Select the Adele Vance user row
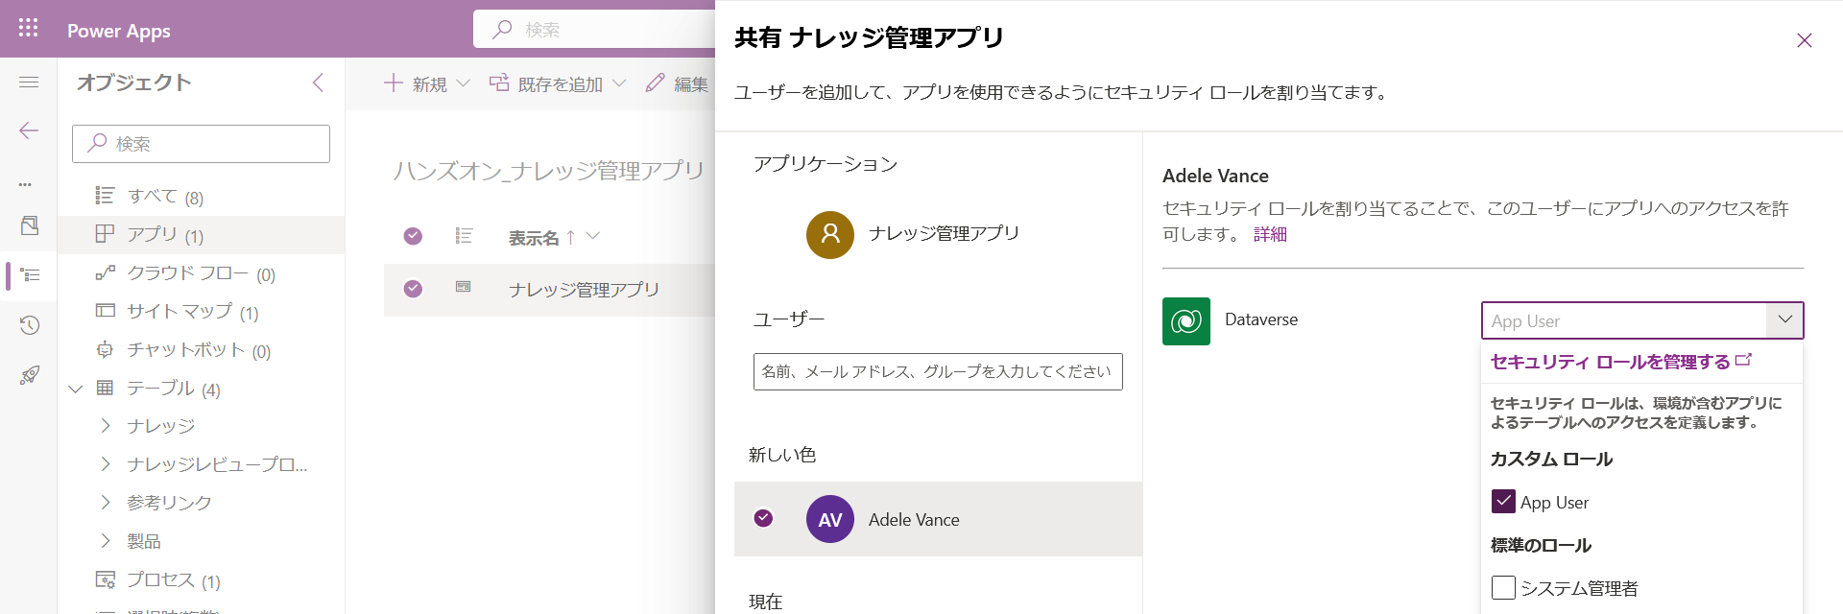The image size is (1843, 614). coord(938,519)
